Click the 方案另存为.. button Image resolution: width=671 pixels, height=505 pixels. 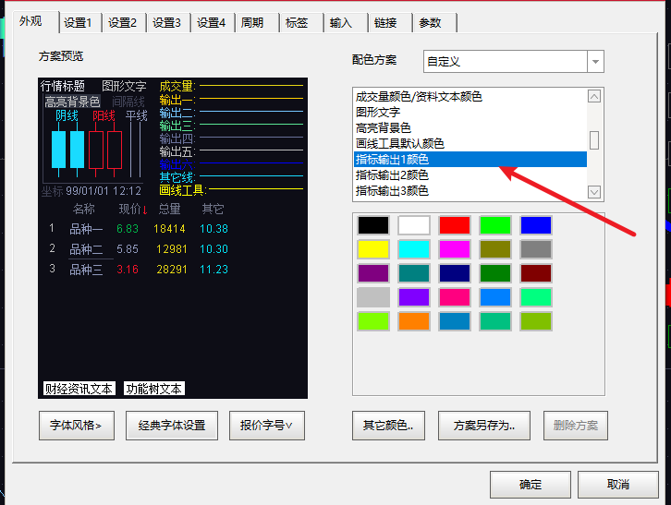click(484, 426)
